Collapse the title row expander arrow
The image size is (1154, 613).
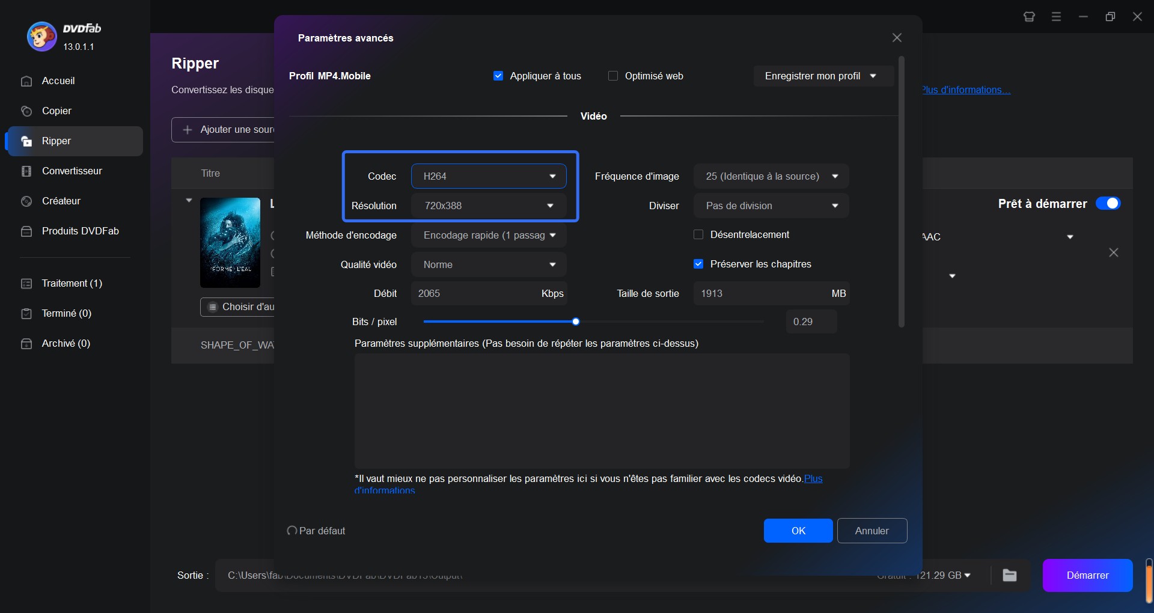coord(189,200)
